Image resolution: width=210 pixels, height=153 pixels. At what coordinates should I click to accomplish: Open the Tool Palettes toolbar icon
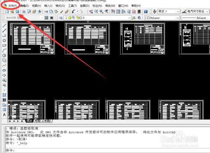[x=123, y=11]
